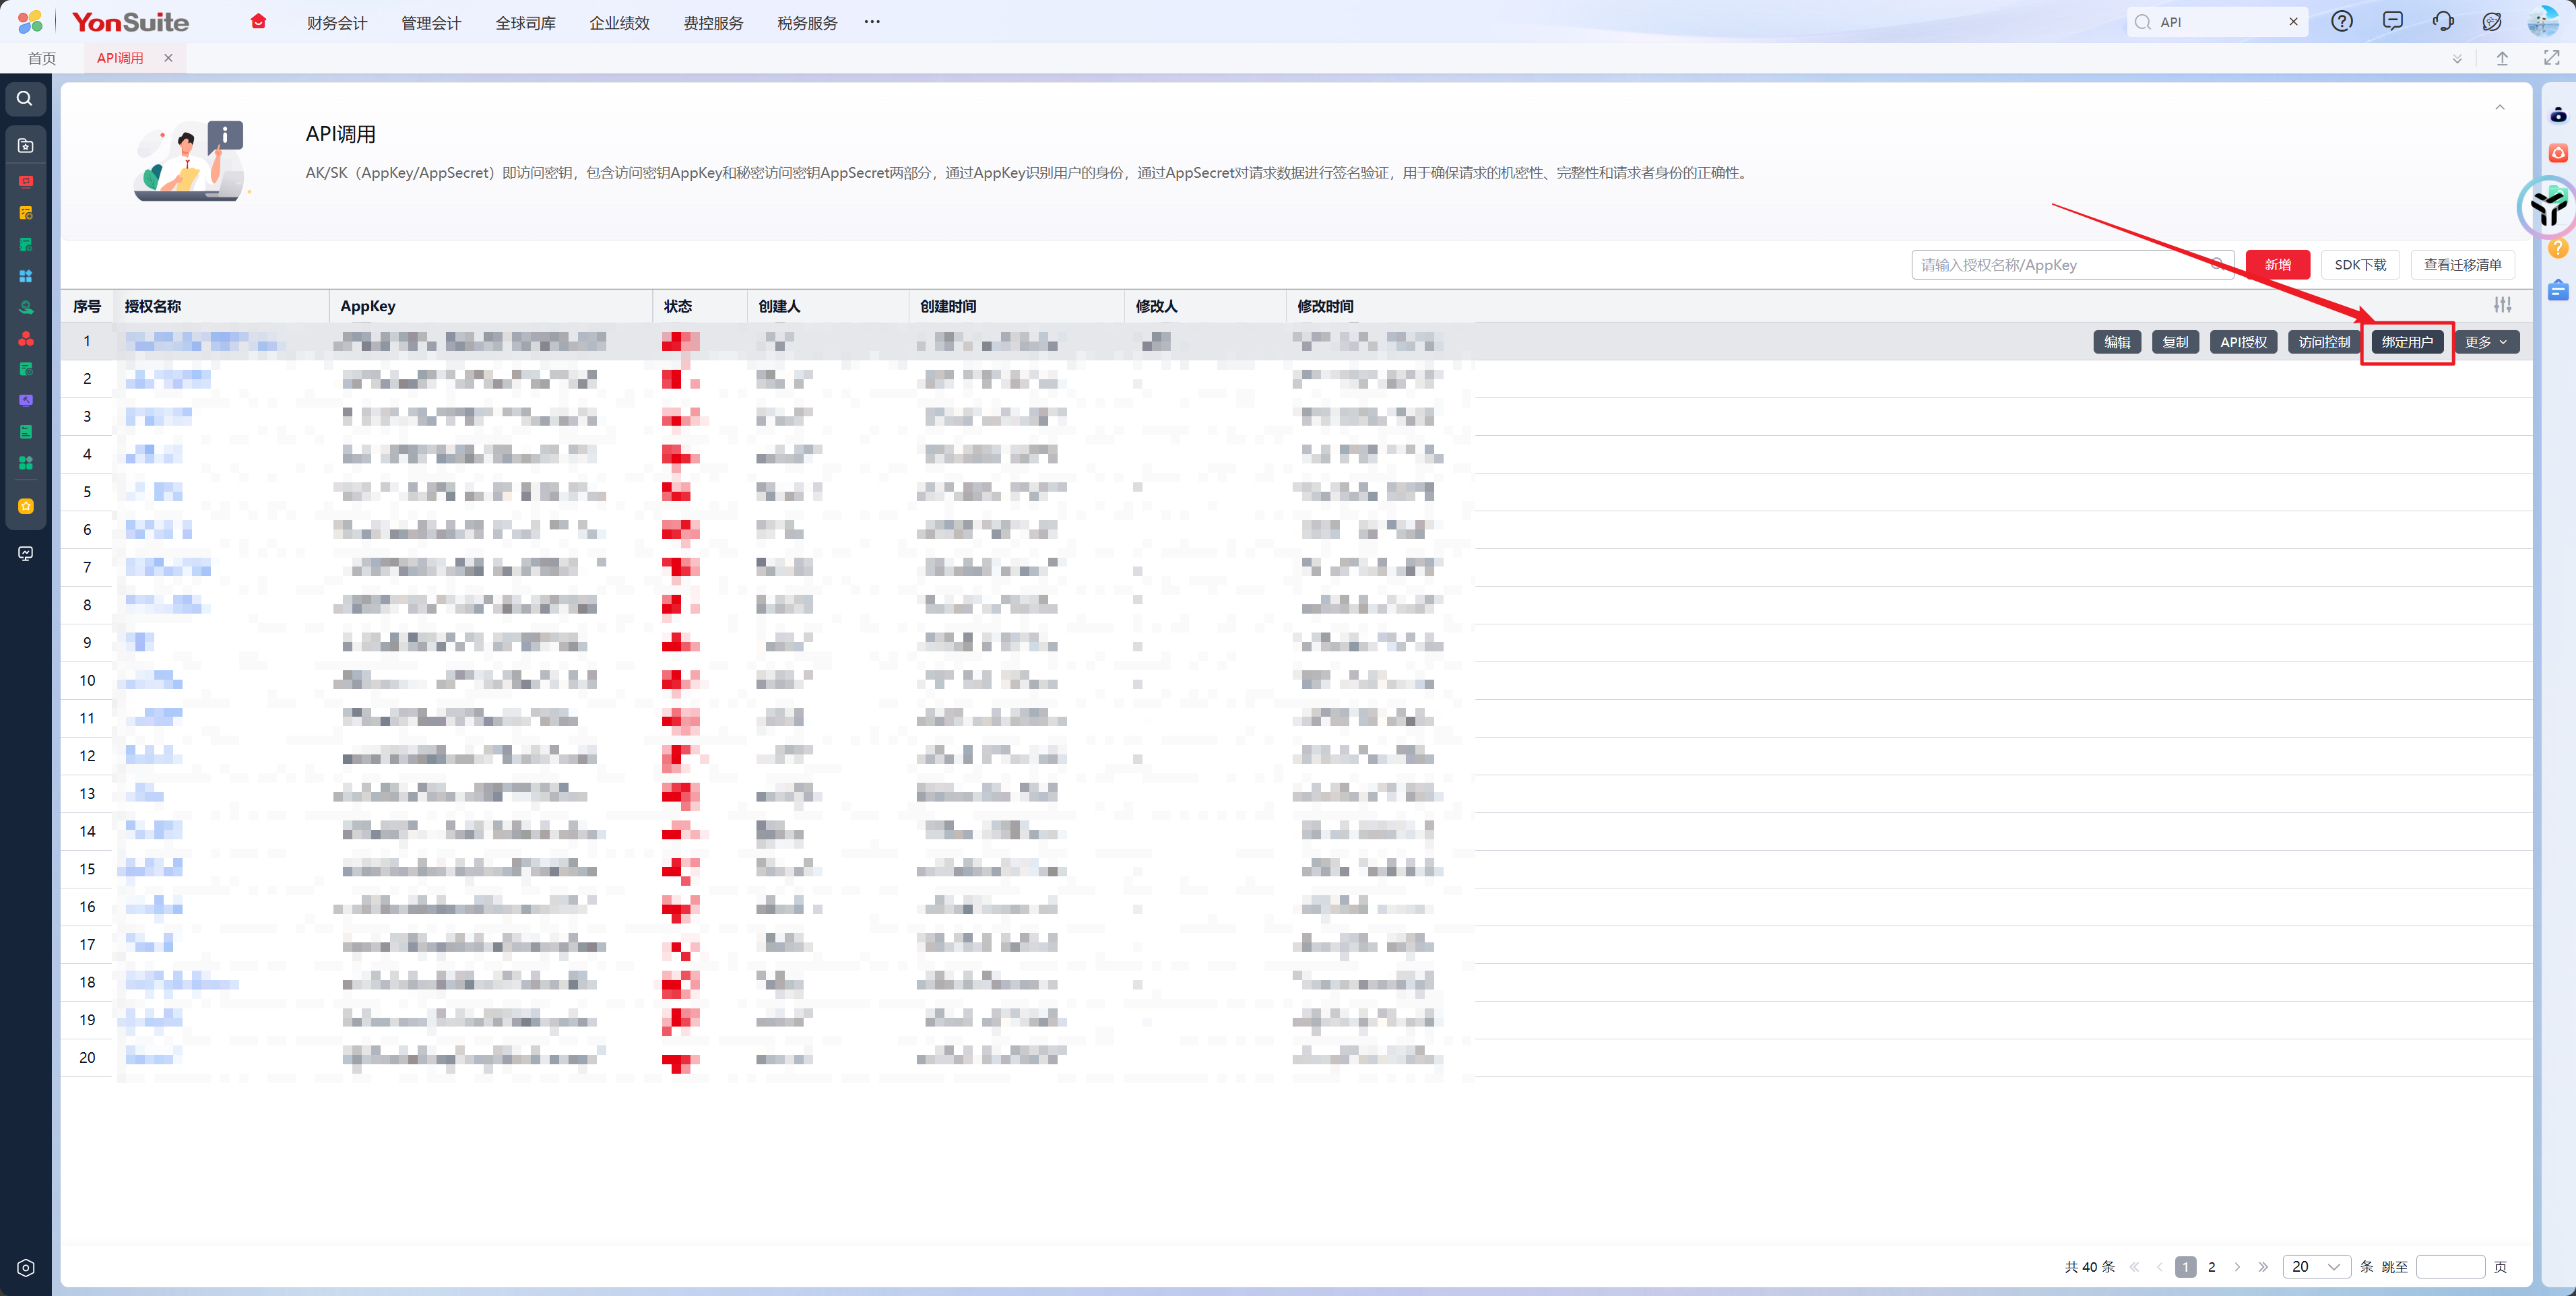
Task: Click the red 新增 button
Action: 2277,264
